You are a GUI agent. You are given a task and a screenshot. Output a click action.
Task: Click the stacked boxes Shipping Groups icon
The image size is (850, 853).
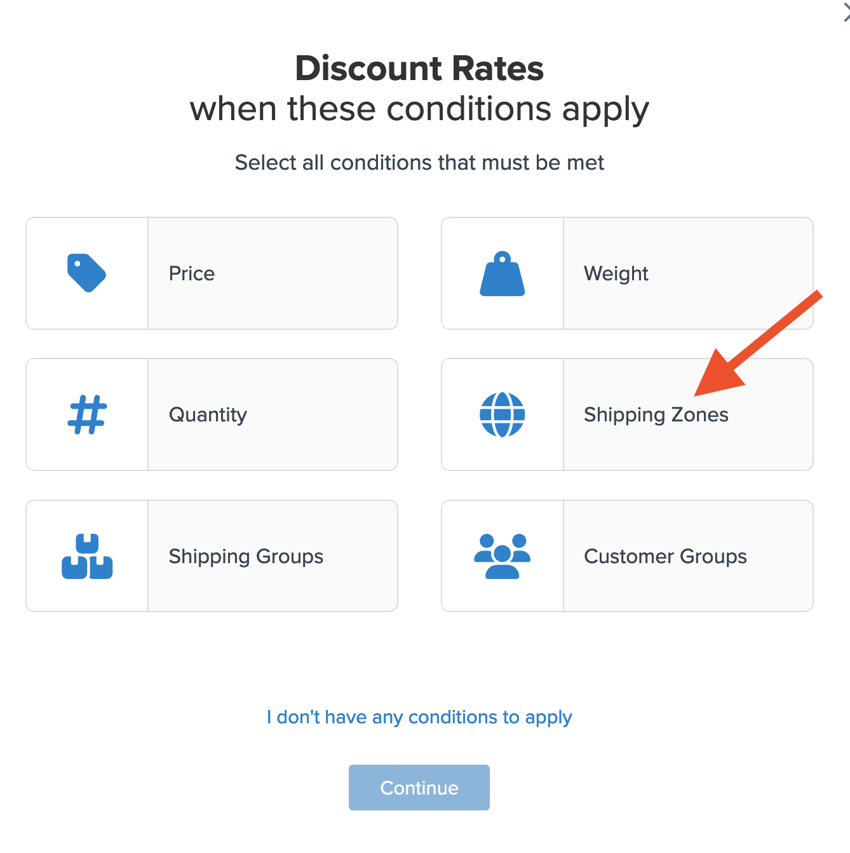(x=87, y=556)
